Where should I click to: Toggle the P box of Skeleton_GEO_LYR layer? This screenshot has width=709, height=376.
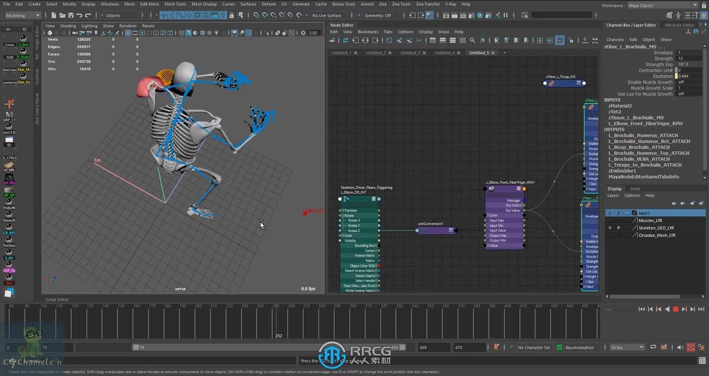tap(618, 228)
